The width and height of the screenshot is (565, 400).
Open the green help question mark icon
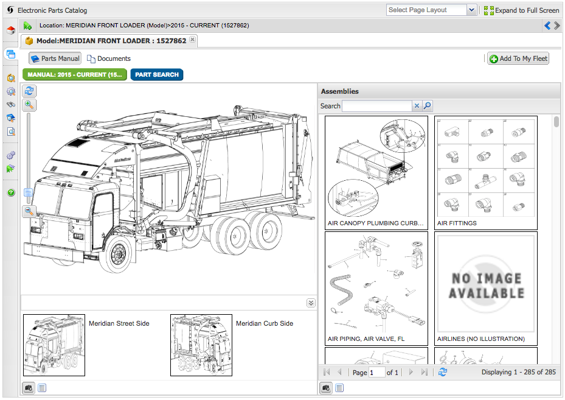(x=11, y=192)
